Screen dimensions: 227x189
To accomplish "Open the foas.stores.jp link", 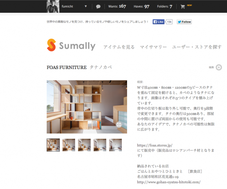I will 155,145.
